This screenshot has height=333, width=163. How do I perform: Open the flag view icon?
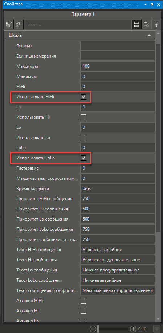146,24
